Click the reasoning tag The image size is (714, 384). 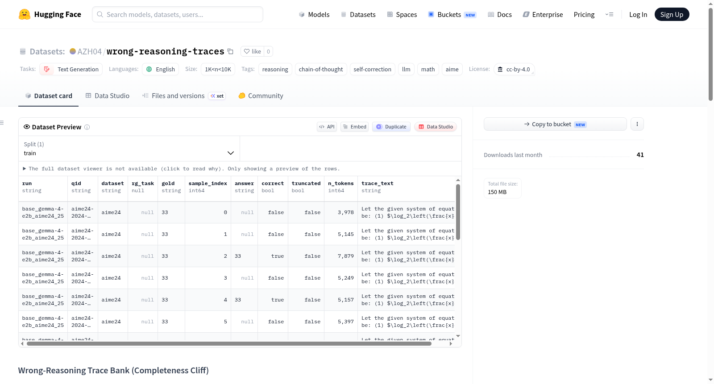(275, 69)
